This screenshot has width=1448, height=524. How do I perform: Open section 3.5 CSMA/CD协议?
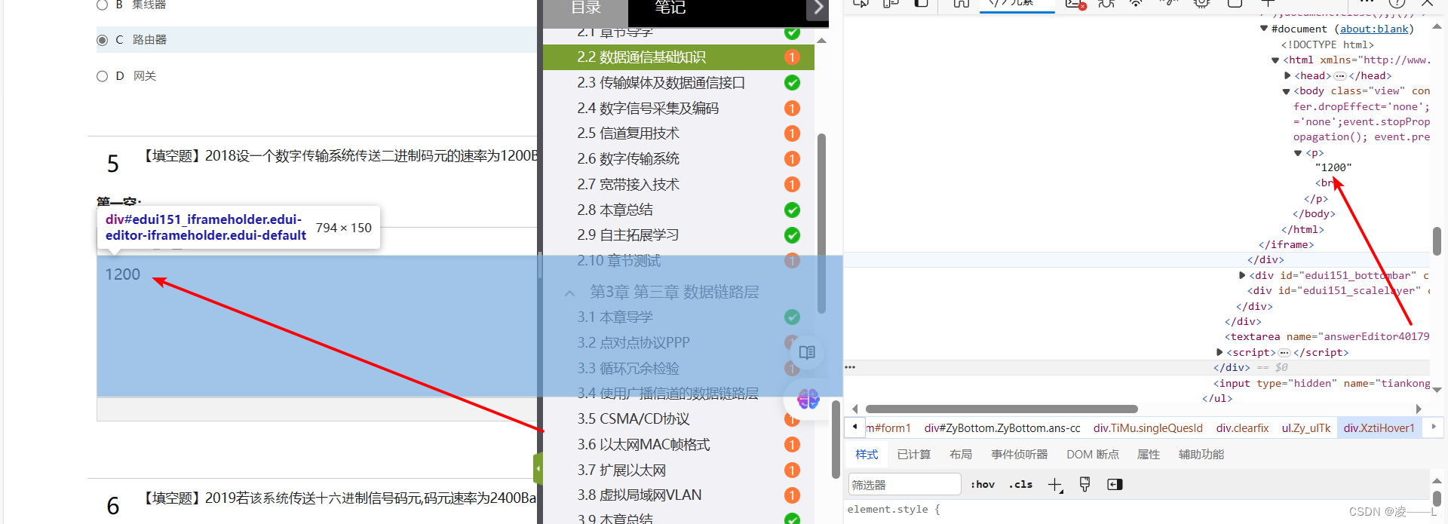(633, 419)
